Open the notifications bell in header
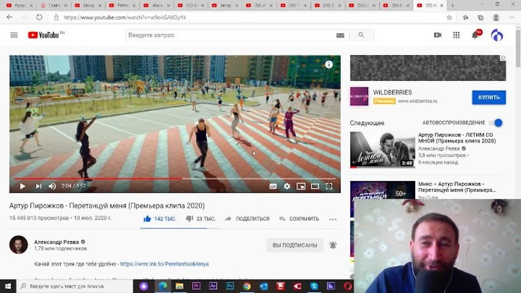The width and height of the screenshot is (521, 293). click(x=475, y=35)
